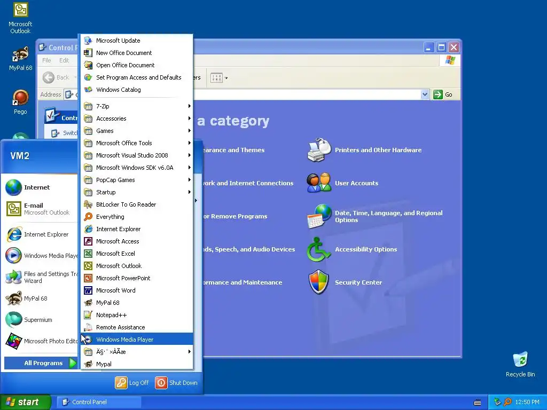Viewport: 547px width, 410px height.
Task: Expand the garbled-name folder submenu arrow
Action: (x=190, y=351)
